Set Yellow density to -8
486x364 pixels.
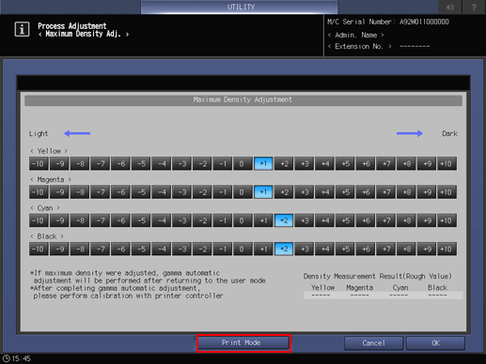(x=80, y=163)
